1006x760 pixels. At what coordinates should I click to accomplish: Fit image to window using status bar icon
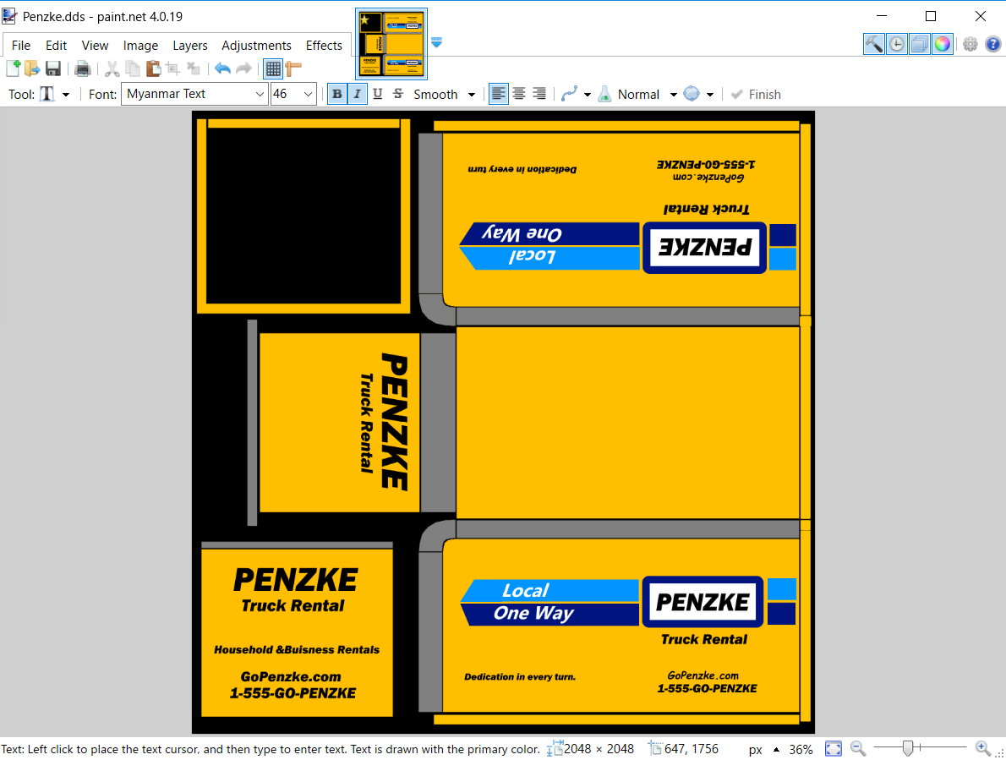(834, 748)
